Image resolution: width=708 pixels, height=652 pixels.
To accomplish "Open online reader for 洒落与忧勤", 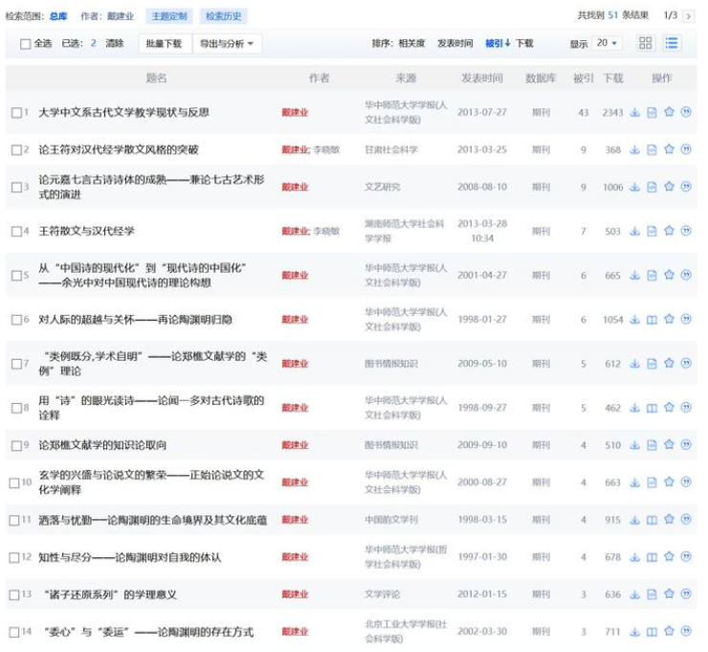I will [652, 520].
